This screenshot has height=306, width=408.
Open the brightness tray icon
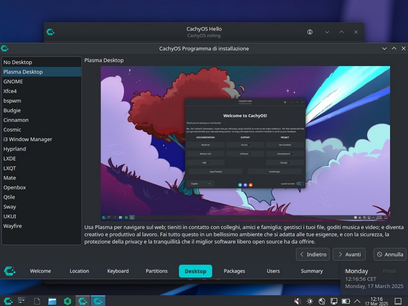(x=310, y=302)
